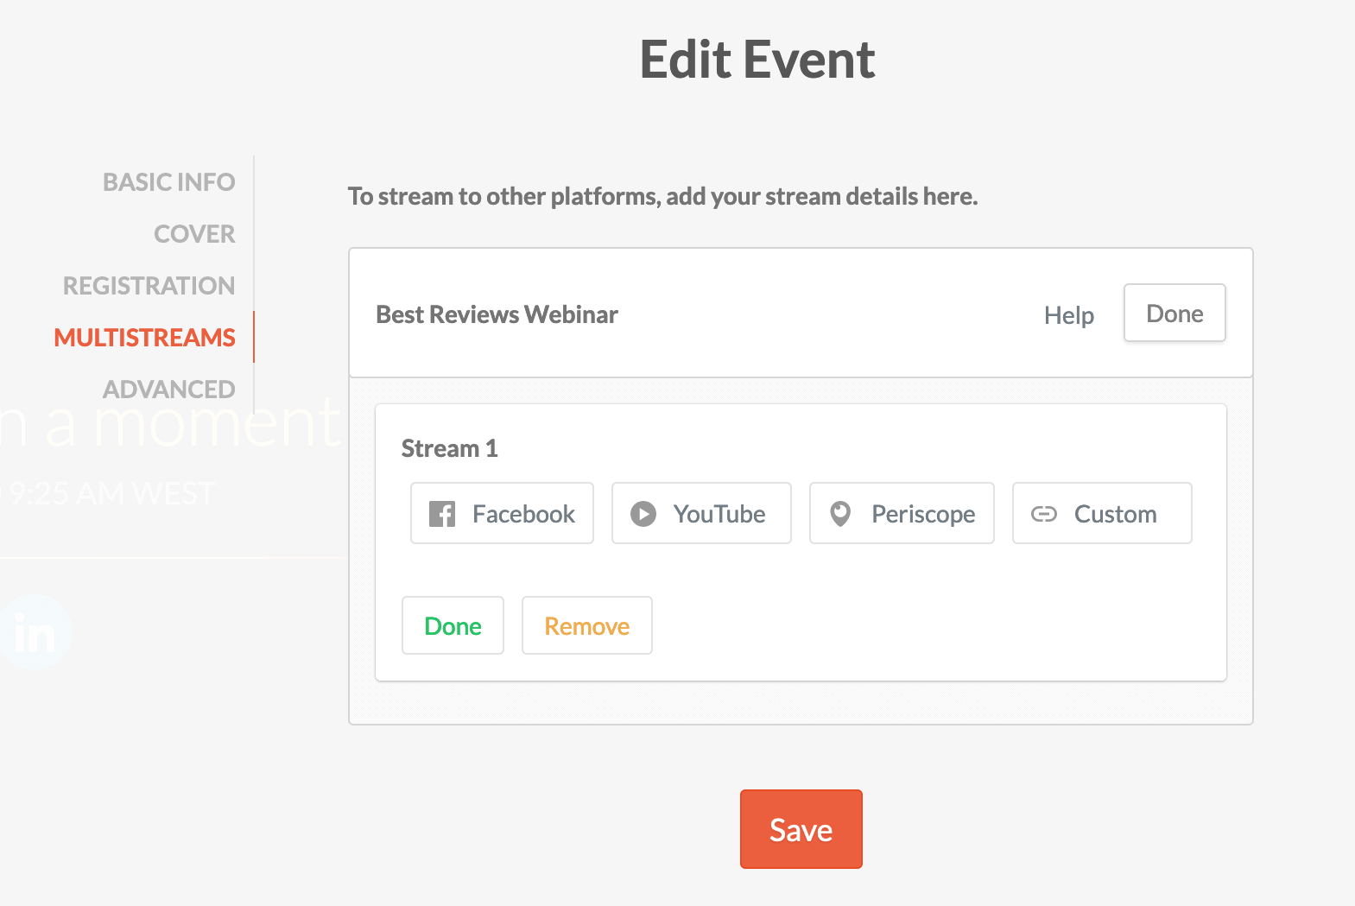Click the Facebook logo icon
This screenshot has width=1355, height=906.
point(442,514)
